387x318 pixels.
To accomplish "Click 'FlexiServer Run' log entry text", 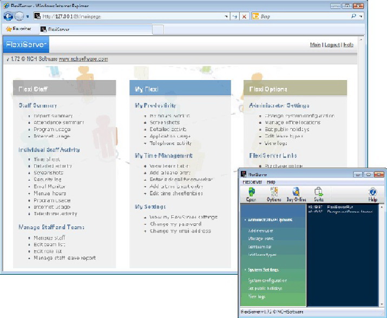I will click(x=340, y=207).
